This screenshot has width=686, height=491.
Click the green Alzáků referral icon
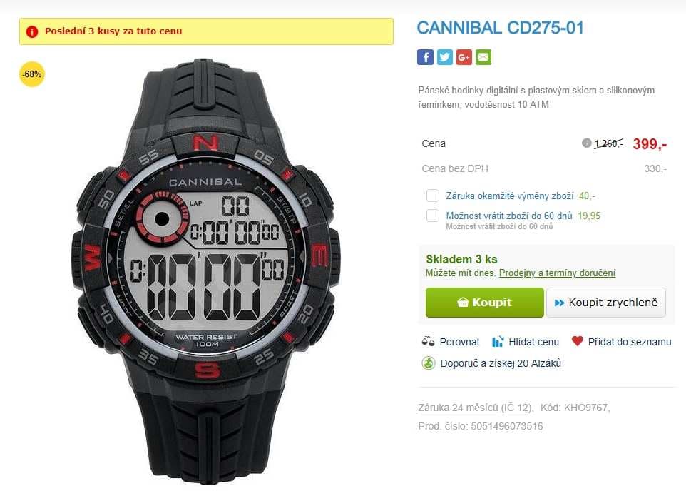429,363
